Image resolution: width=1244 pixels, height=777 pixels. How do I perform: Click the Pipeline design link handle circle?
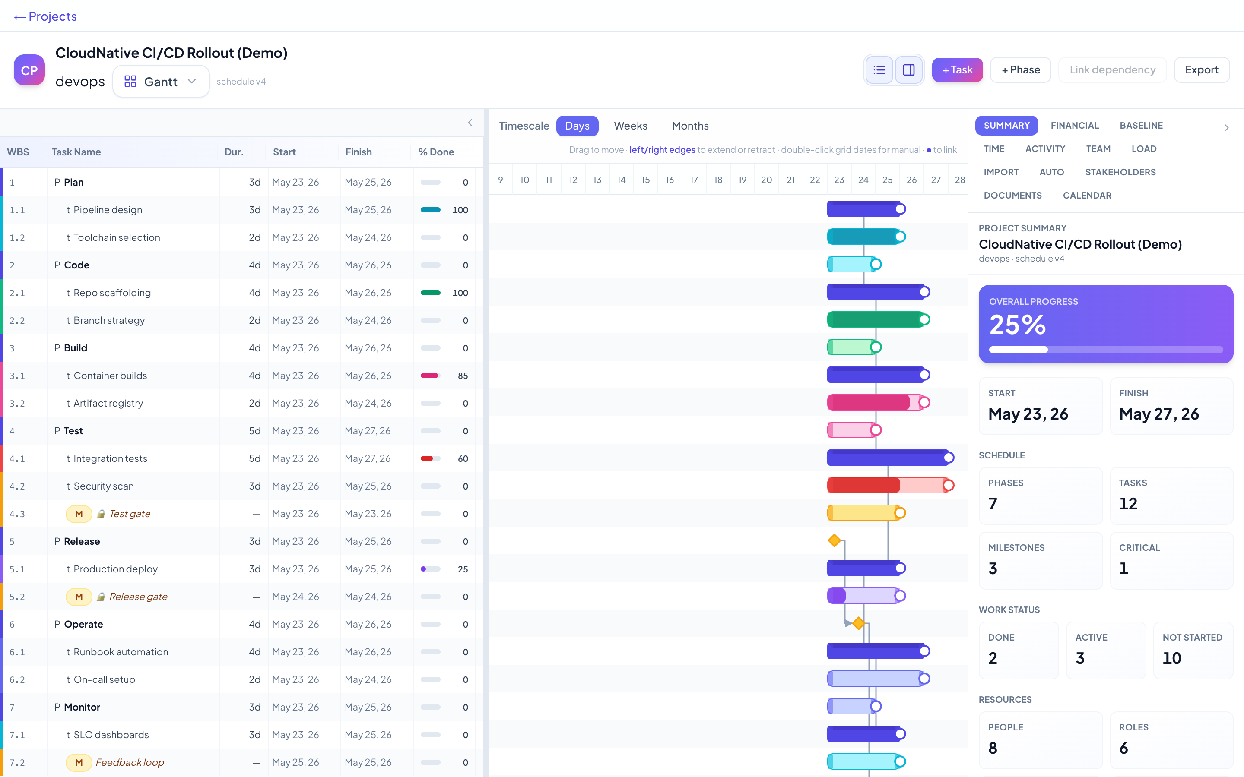pyautogui.click(x=900, y=237)
